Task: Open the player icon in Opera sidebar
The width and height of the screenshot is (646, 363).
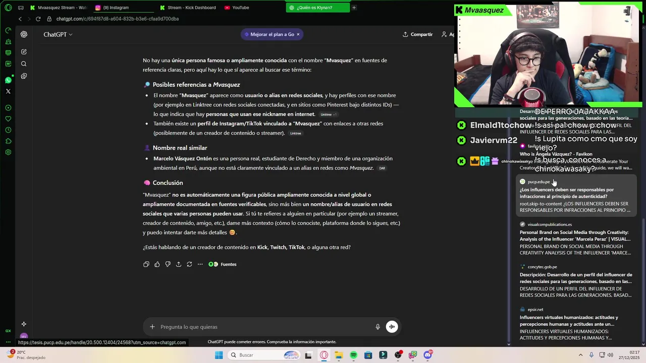Action: pos(8,108)
